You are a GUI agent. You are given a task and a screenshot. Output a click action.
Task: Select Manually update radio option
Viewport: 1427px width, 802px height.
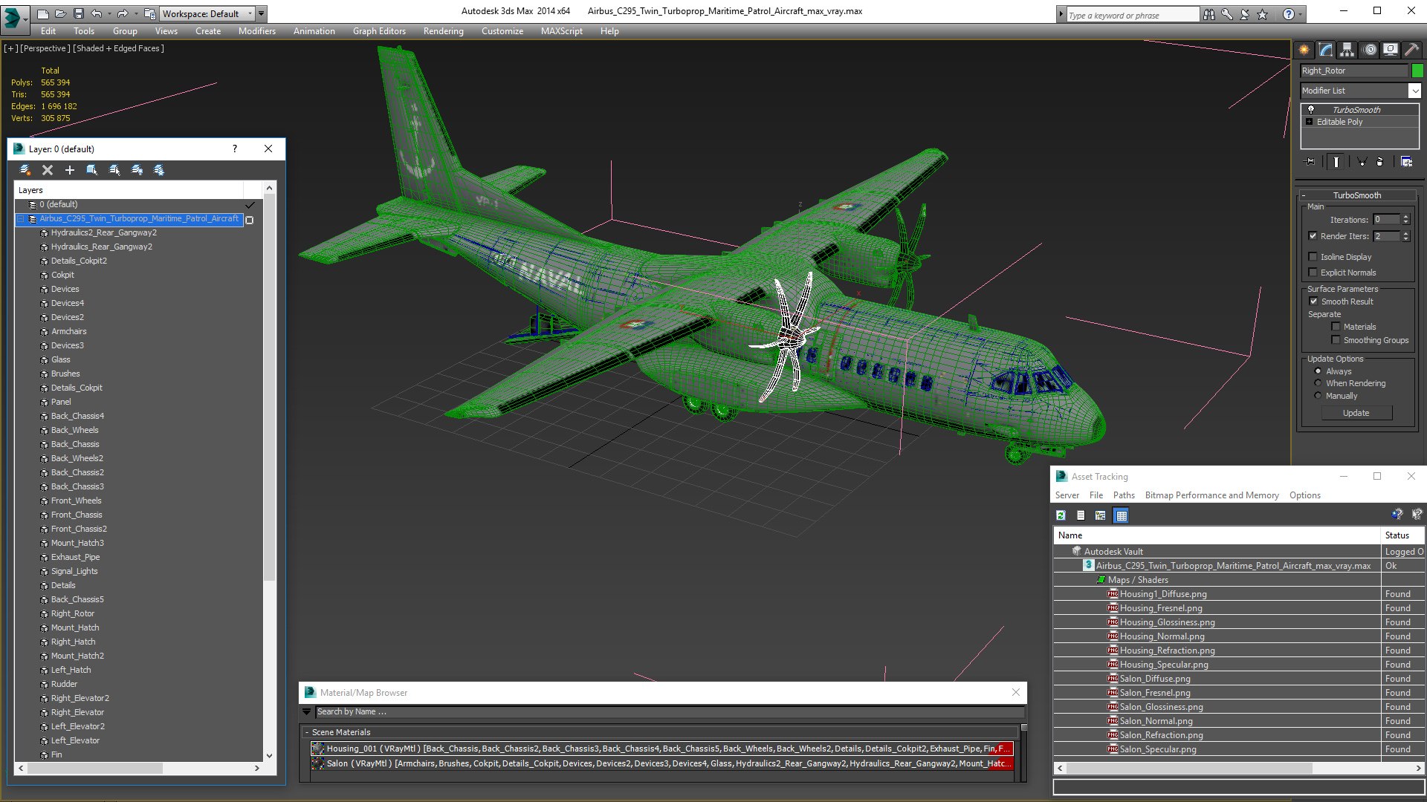coord(1318,396)
